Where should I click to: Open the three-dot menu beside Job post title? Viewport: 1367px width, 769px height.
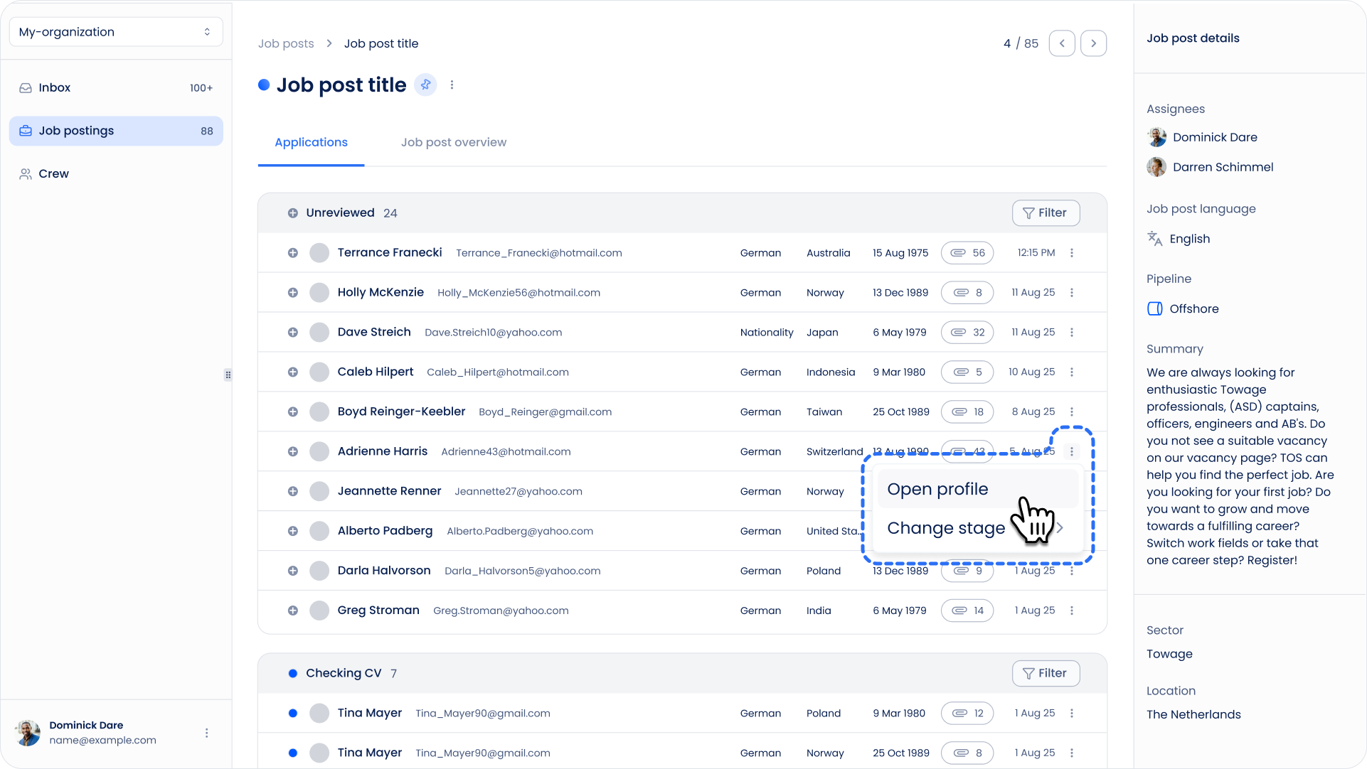point(452,85)
